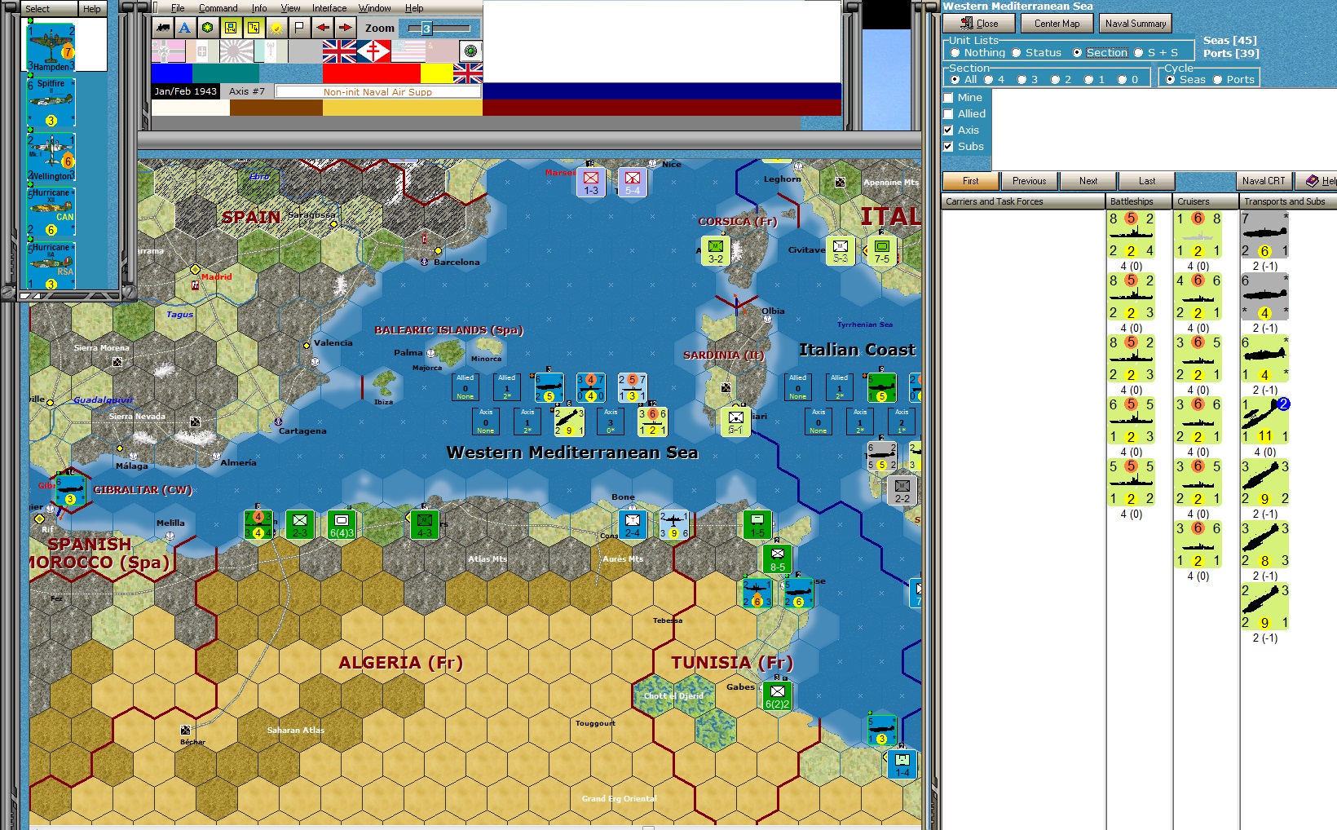Click the 1-3 unit near Marseilles

[591, 183]
